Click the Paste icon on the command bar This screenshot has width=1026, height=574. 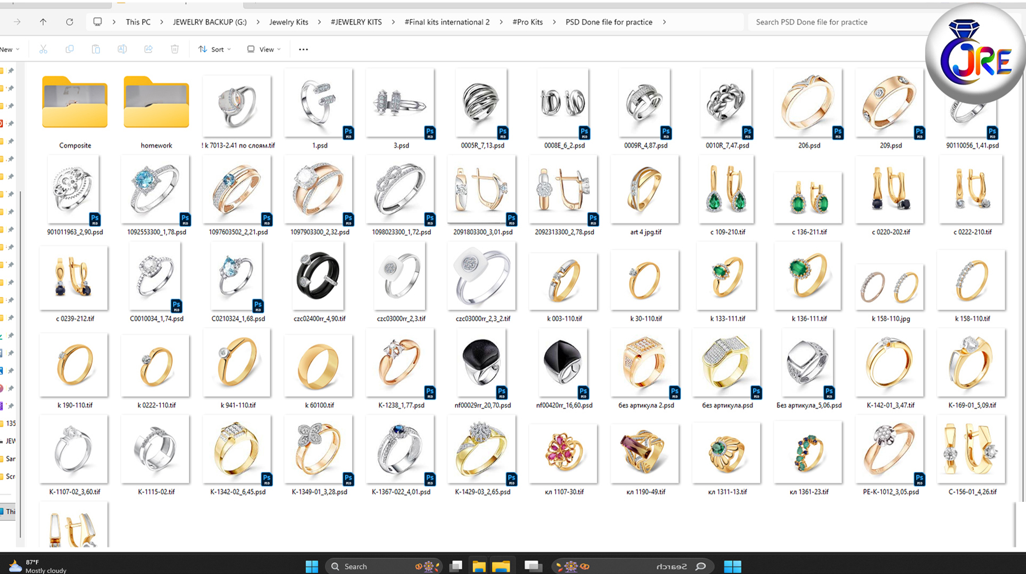tap(96, 49)
